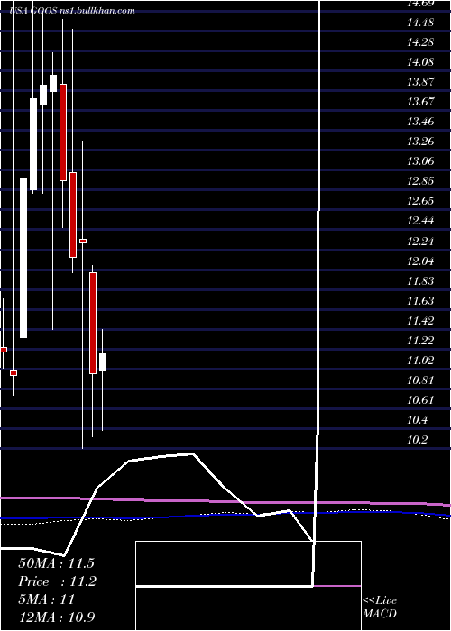Click the small red candle at 12.24

pyautogui.click(x=83, y=241)
